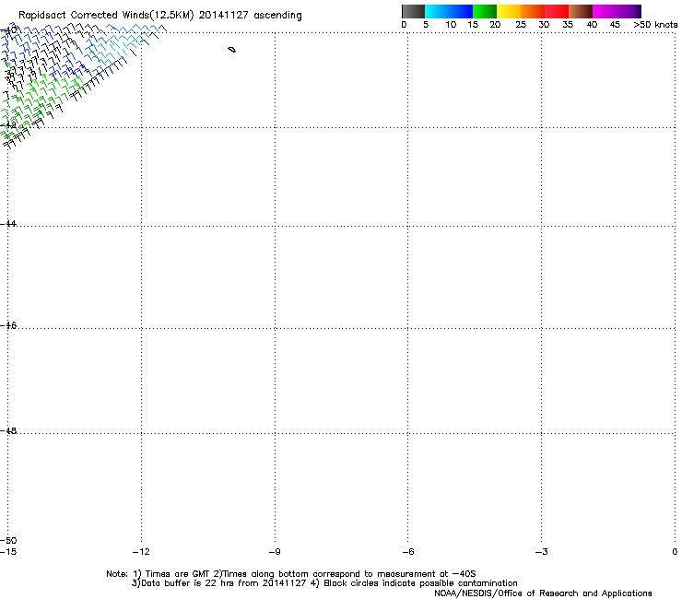Click the -15 longitude axis label

click(x=8, y=552)
